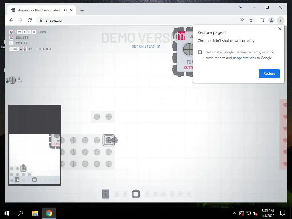Select the shapez.io browser tab
Image resolution: width=292 pixels, height=219 pixels.
pos(42,10)
